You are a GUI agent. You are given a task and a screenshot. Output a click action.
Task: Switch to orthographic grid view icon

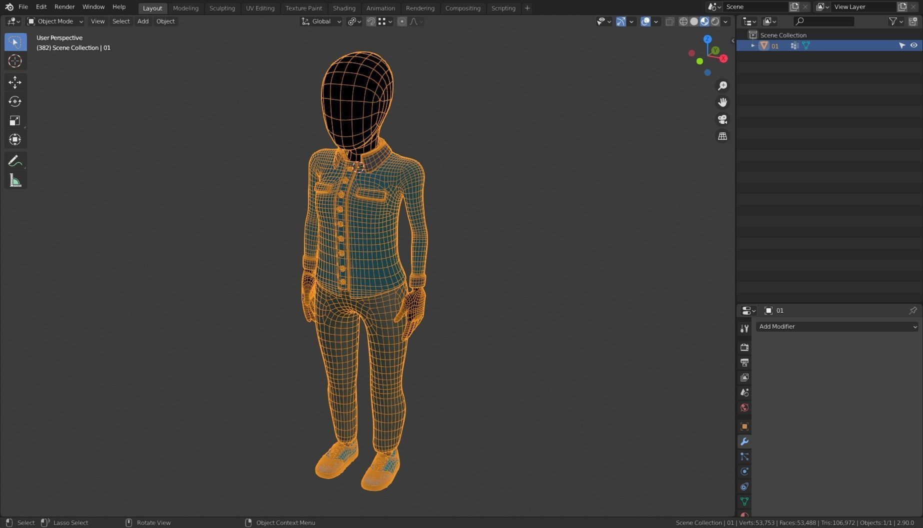click(x=722, y=136)
